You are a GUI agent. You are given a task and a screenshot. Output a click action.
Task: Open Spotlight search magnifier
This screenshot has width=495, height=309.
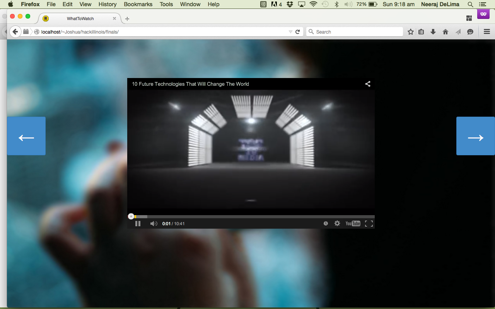(470, 4)
